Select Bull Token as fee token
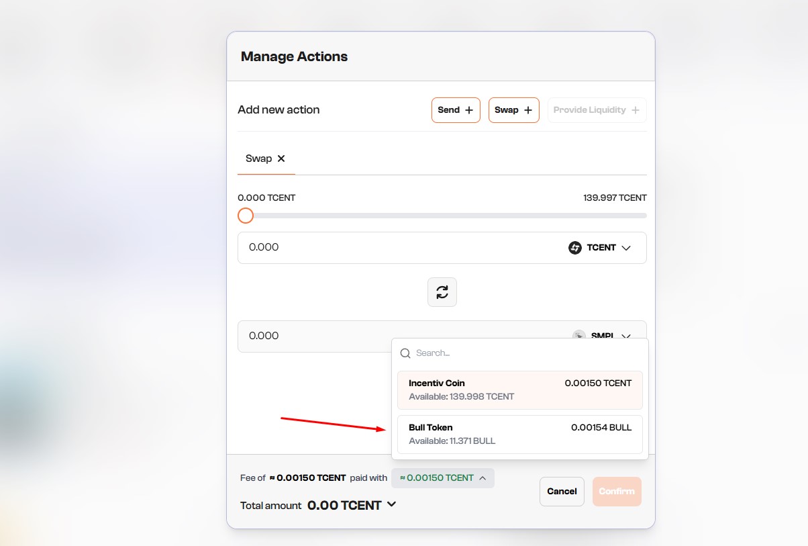The height and width of the screenshot is (546, 808). pos(519,434)
